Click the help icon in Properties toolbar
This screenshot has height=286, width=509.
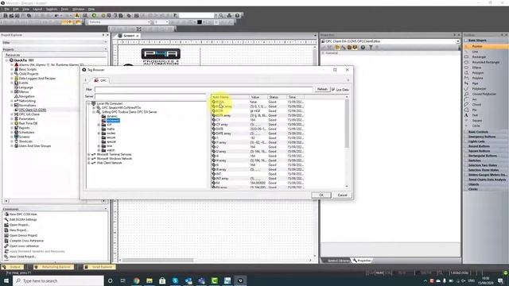tap(363, 48)
